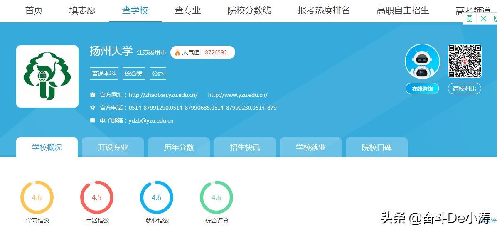Click the mobile device icon at top right
This screenshot has height=231, width=497.
[470, 19]
